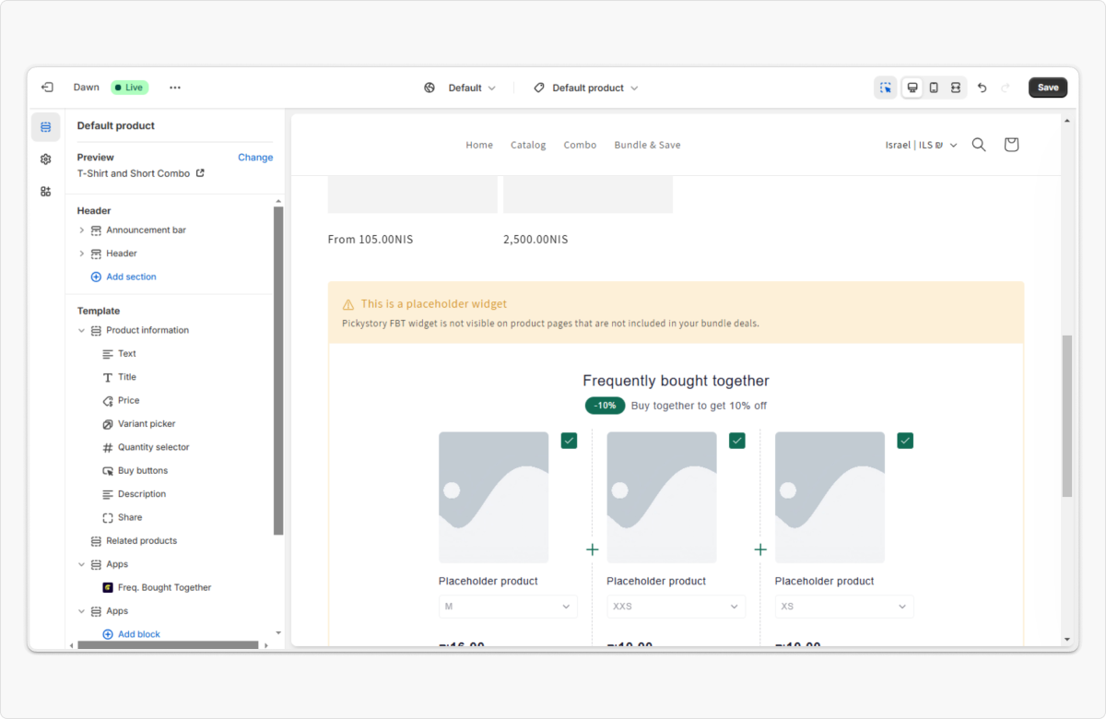This screenshot has height=719, width=1106.
Task: Open the storefront search icon
Action: click(979, 145)
